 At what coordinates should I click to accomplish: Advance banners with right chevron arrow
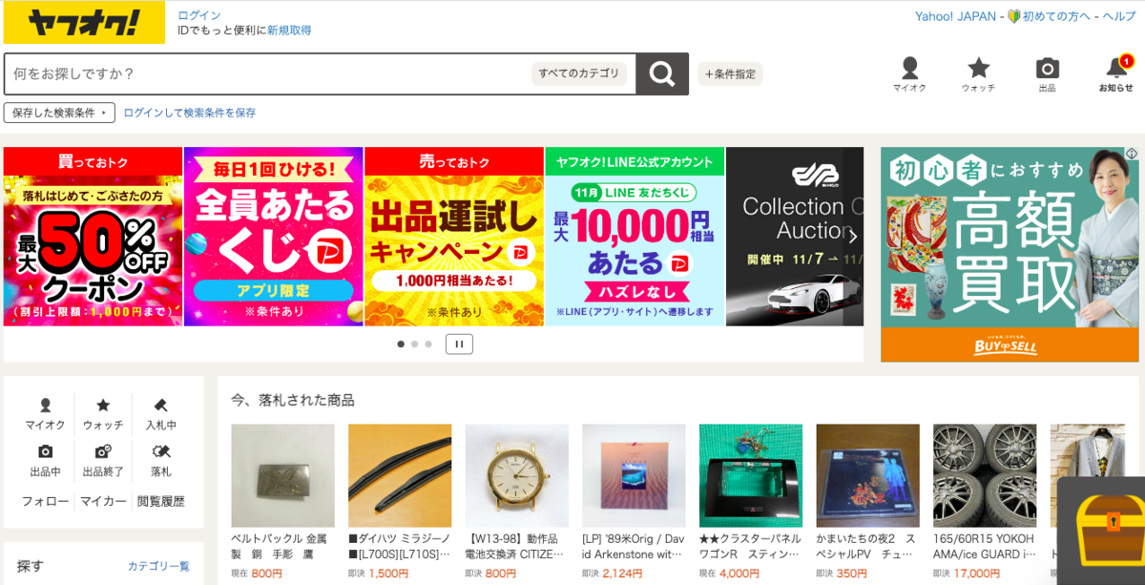click(x=853, y=237)
